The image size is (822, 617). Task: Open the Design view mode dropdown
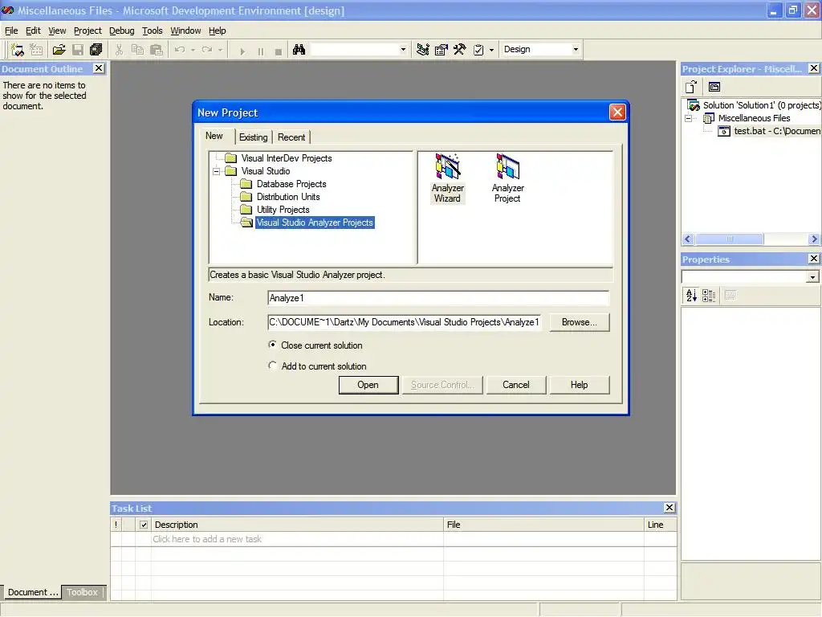click(576, 49)
